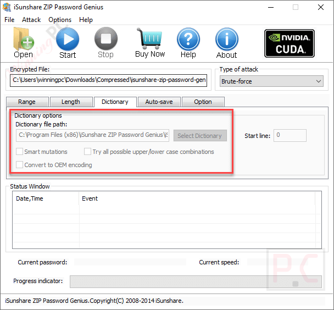Screen dimensions: 334x310
Task: Click the iSunshare copyright status bar text
Action: [x=94, y=301]
